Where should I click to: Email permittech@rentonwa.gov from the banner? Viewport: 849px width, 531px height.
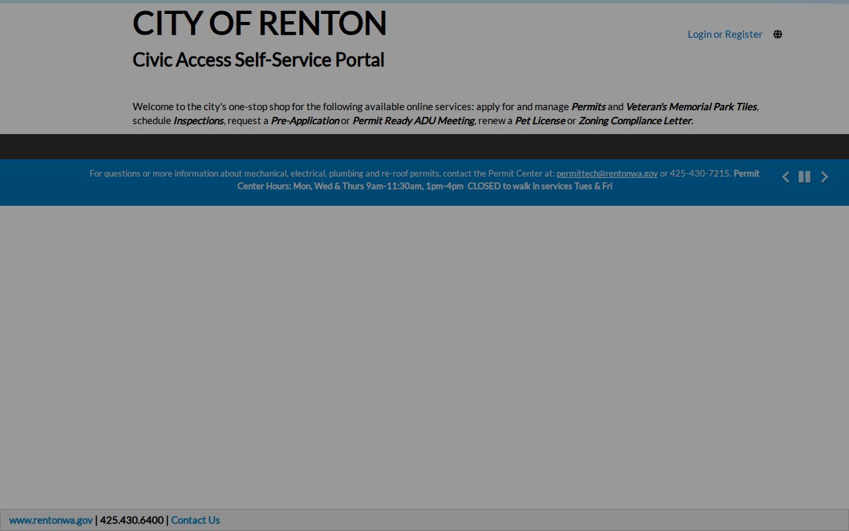607,173
